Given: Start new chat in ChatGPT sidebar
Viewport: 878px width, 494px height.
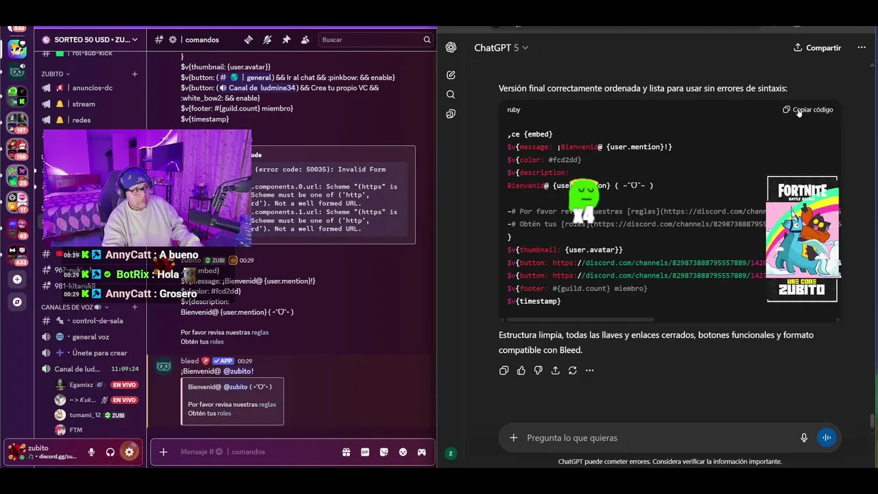Looking at the screenshot, I should (451, 75).
